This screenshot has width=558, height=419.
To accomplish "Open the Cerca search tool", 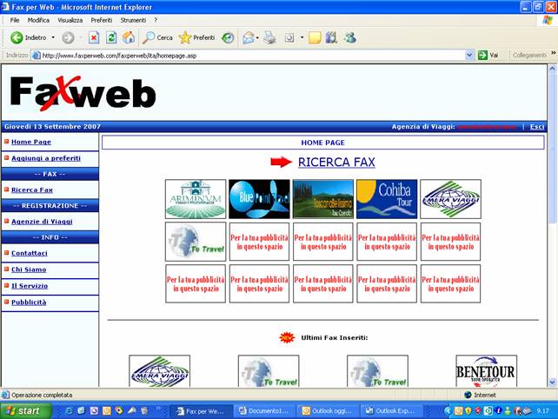I will click(157, 37).
